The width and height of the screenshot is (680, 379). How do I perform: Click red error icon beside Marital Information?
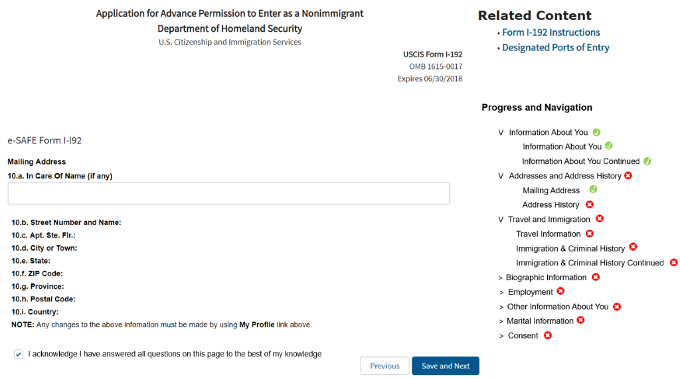tap(580, 321)
